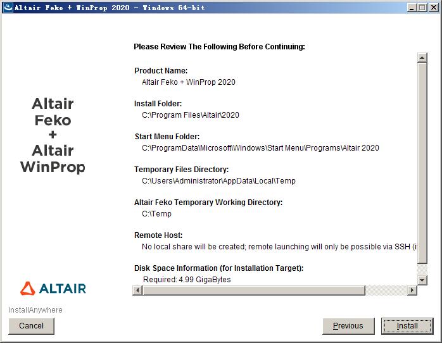Click the 'Please Review The Following' heading
Viewport: 442px width, 343px height.
219,47
